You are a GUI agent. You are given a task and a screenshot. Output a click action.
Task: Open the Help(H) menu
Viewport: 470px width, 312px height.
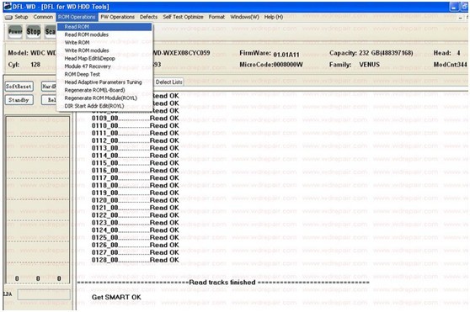point(274,17)
